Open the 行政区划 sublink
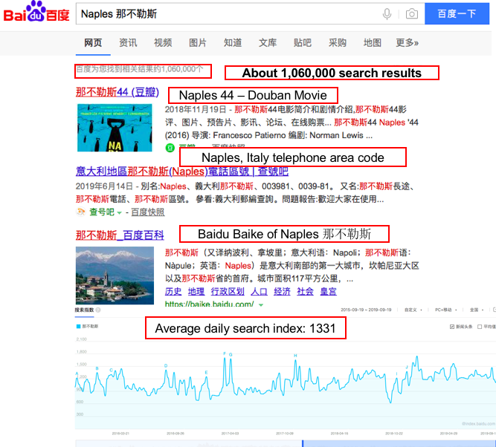496x447 pixels. point(228,291)
